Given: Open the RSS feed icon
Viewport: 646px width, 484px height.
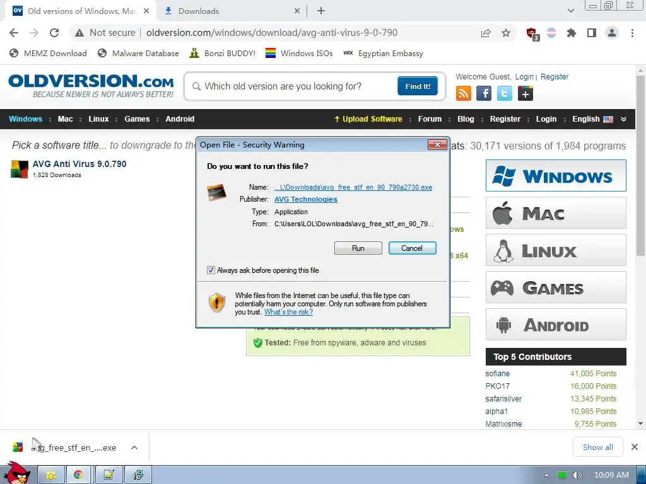Looking at the screenshot, I should tap(464, 93).
